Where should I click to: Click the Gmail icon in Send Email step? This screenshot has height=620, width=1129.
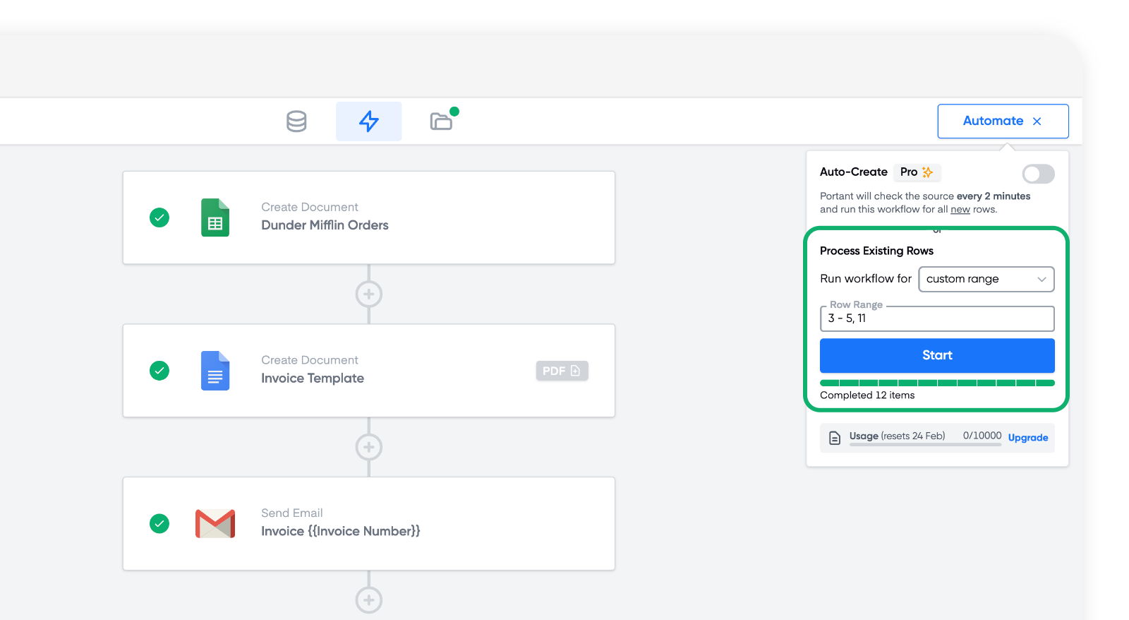[215, 524]
